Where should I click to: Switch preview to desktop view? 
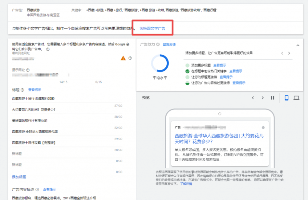coord(296,98)
